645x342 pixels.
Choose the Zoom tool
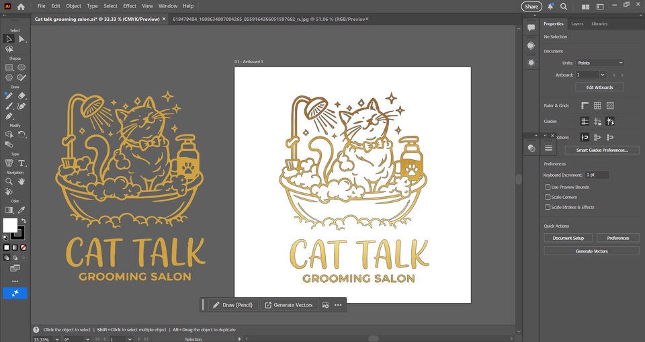9,181
